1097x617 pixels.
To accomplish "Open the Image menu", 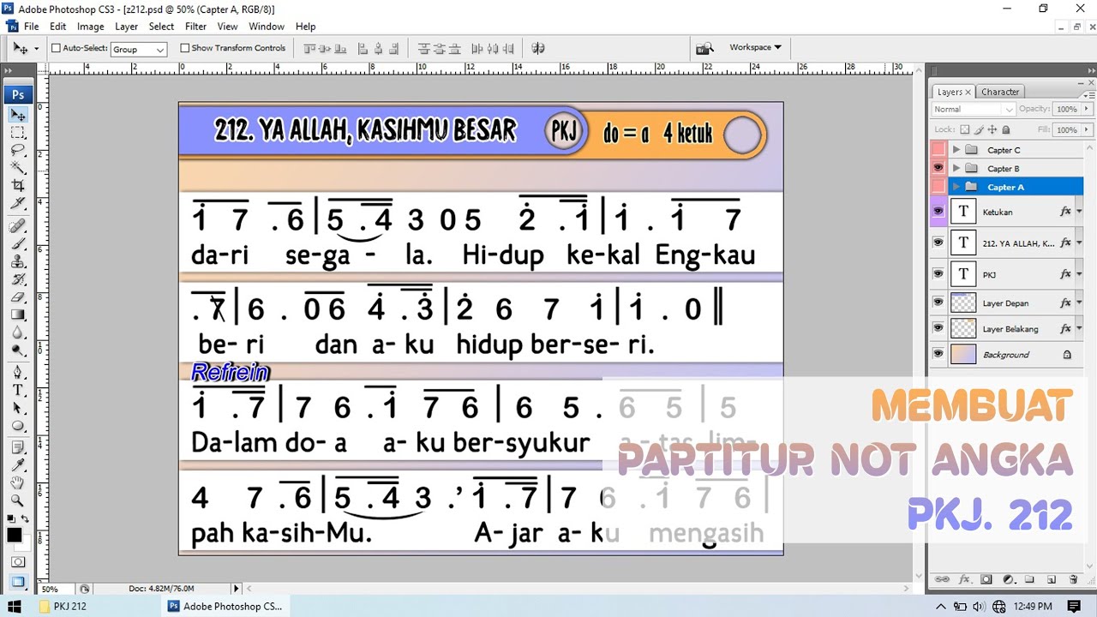I will click(90, 27).
